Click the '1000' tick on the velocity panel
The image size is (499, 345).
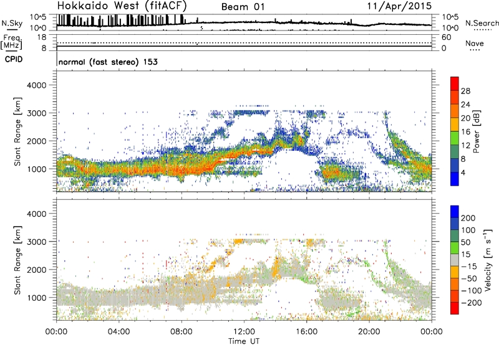point(36,298)
